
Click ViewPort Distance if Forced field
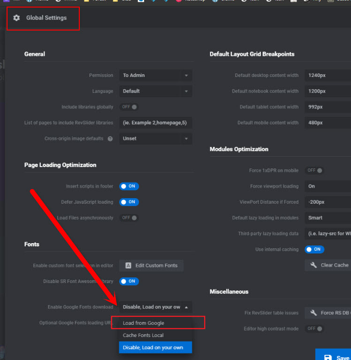coord(328,202)
